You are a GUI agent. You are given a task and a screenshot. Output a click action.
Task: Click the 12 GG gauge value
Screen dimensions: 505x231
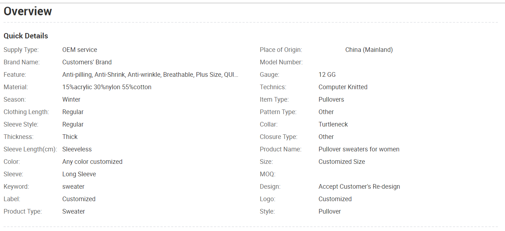pyautogui.click(x=327, y=75)
